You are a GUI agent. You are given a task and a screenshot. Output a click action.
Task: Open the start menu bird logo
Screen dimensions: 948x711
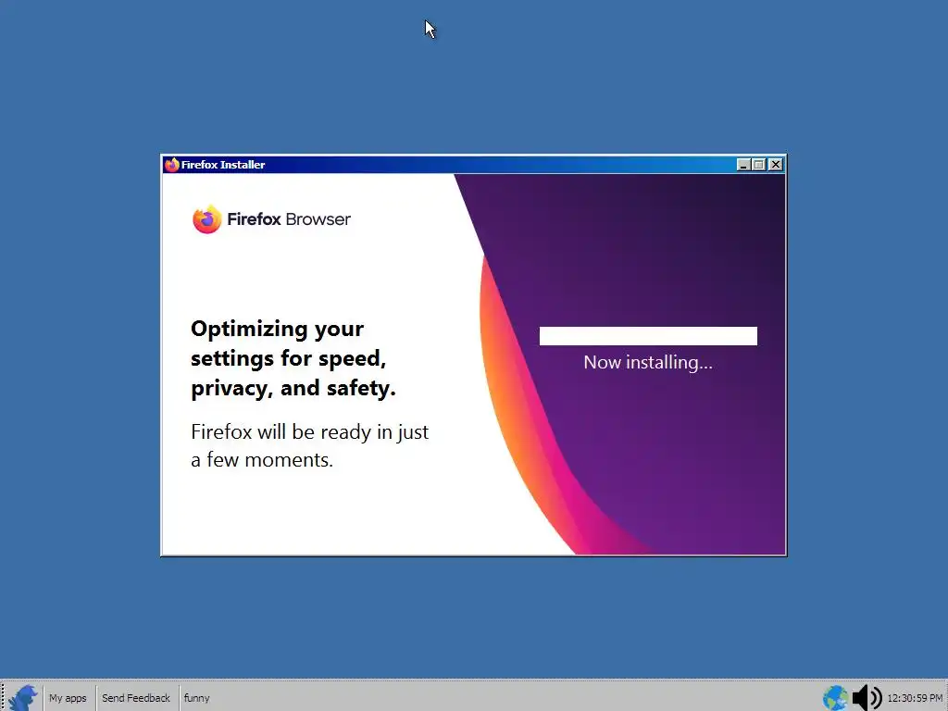coord(23,698)
